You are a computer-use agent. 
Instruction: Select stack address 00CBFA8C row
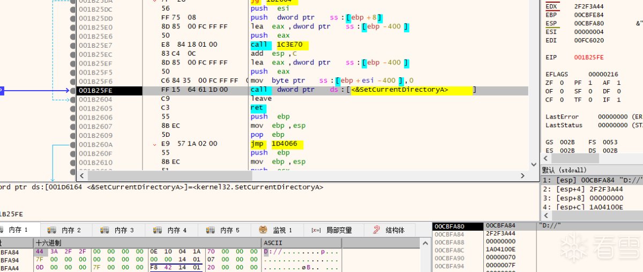(458, 250)
